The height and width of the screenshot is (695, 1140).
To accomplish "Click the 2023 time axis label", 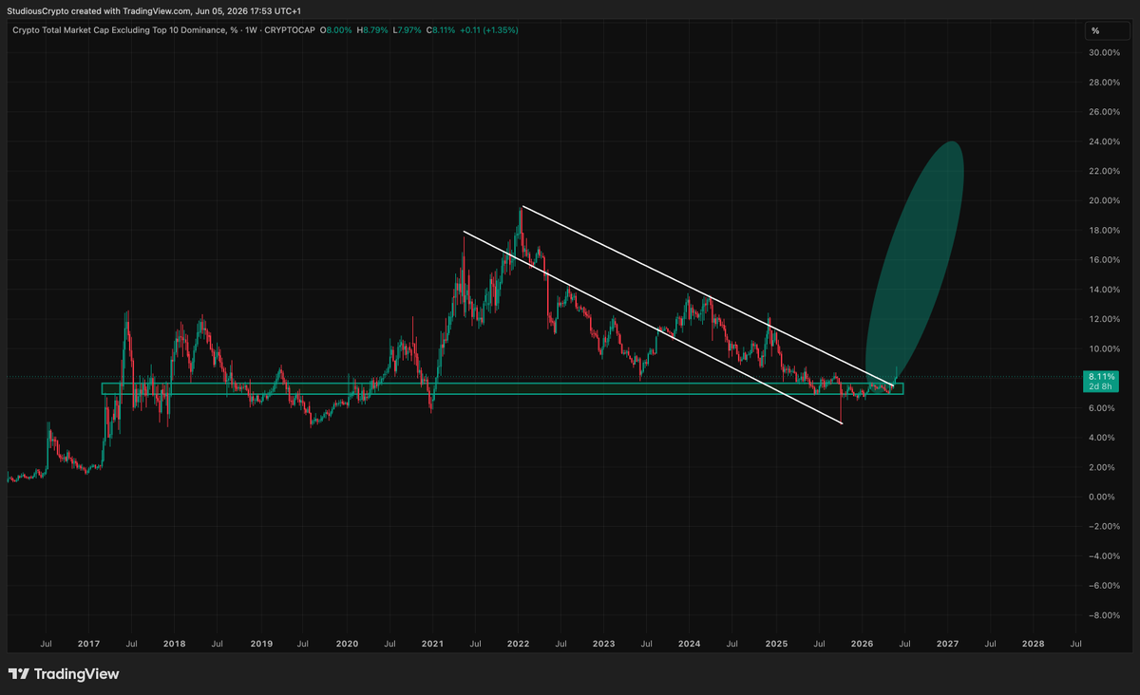I will [603, 643].
